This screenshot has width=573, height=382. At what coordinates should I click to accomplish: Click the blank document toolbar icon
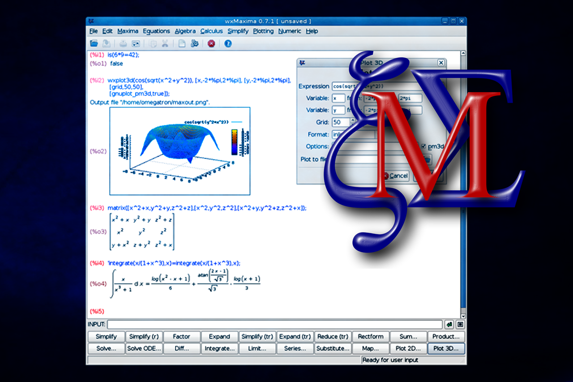pyautogui.click(x=182, y=43)
